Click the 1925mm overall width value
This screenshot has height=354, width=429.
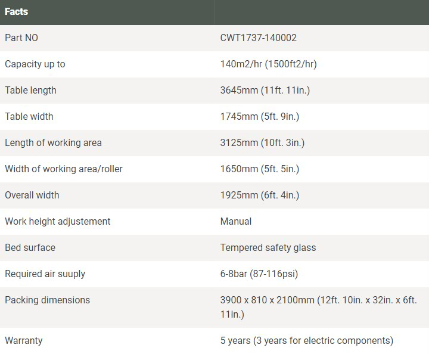coord(260,195)
